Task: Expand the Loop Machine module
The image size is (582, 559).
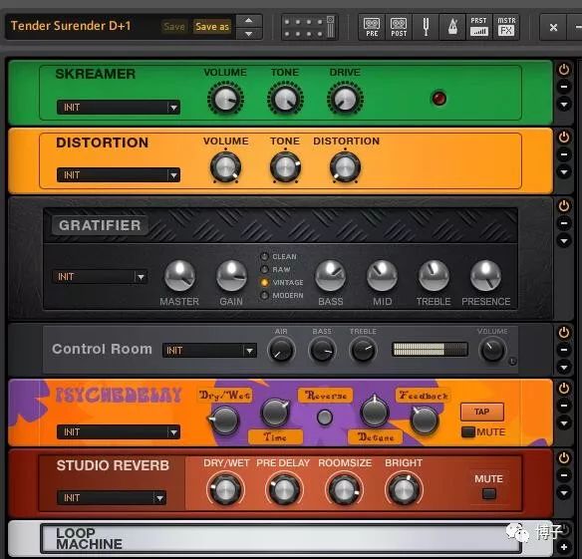Action: pos(564,547)
